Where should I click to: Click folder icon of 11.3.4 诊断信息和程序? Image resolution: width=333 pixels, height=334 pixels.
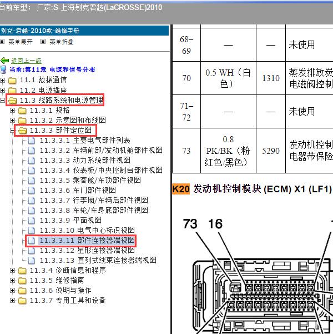coord(22,271)
